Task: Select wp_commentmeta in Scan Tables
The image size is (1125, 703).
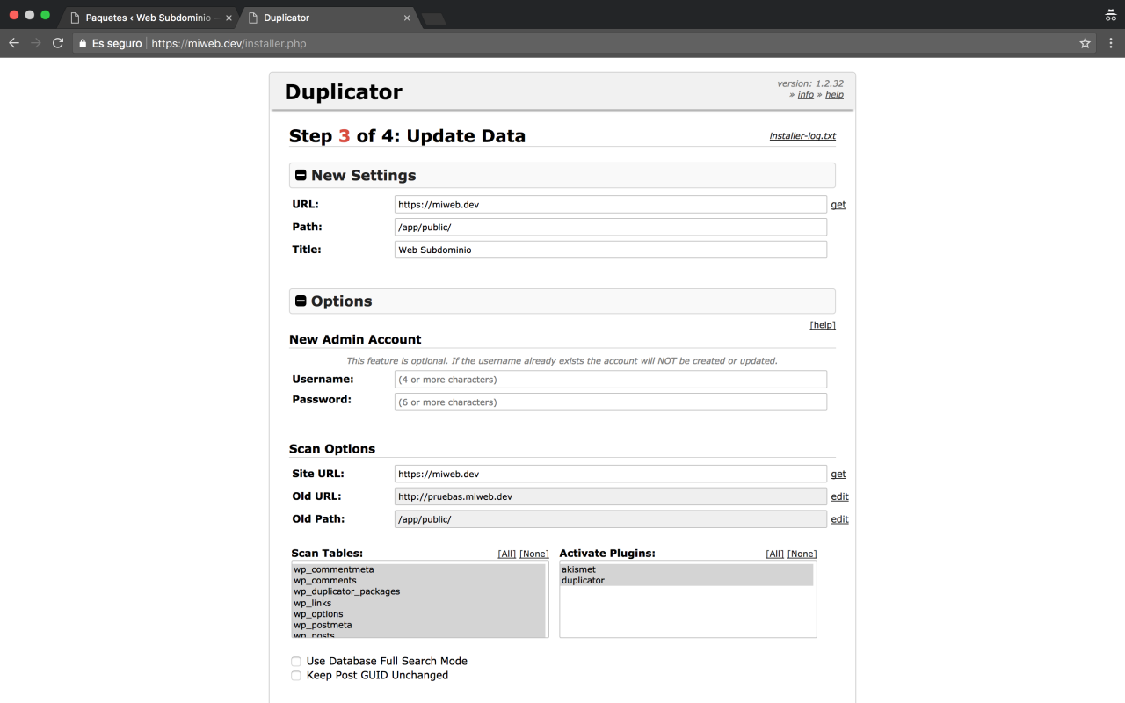Action: tap(418, 569)
